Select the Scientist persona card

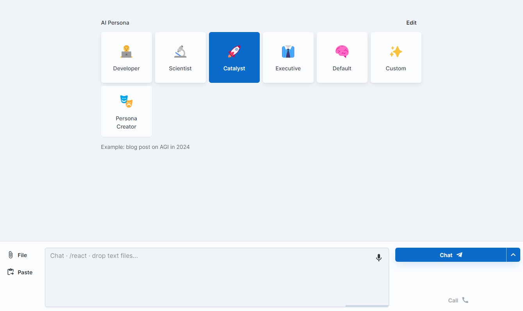[x=180, y=57]
